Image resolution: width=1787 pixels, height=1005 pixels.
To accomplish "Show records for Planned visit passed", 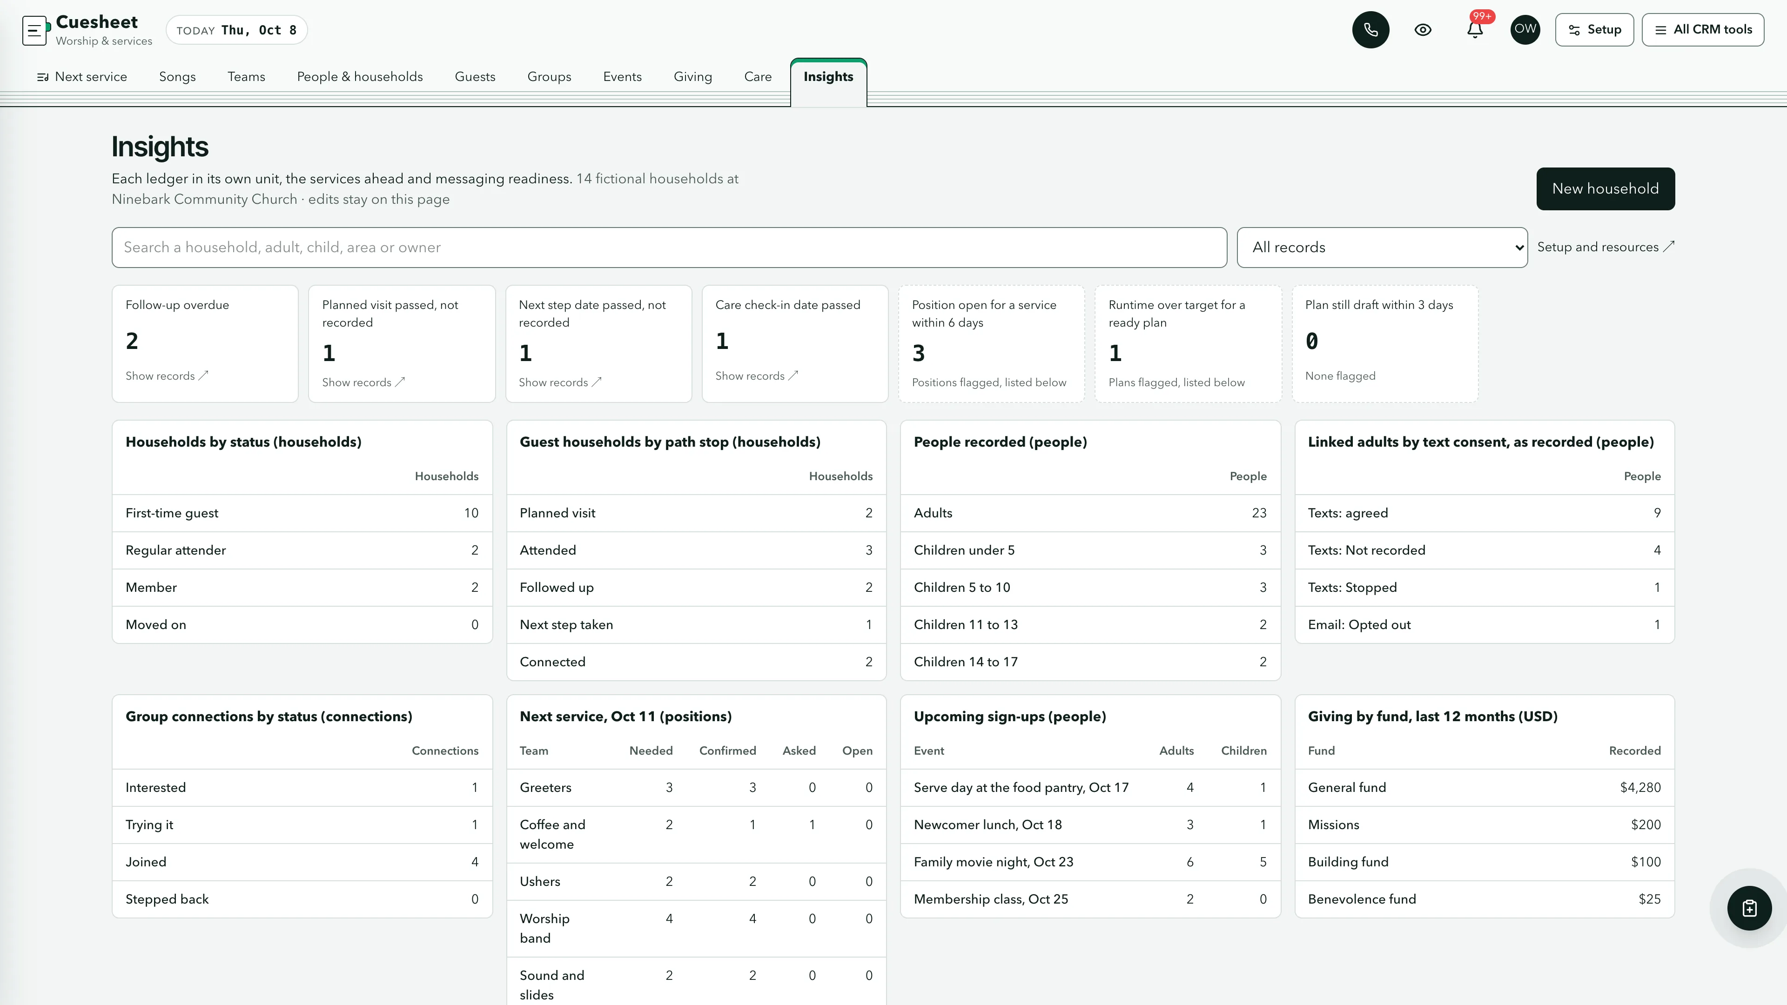I will click(363, 382).
